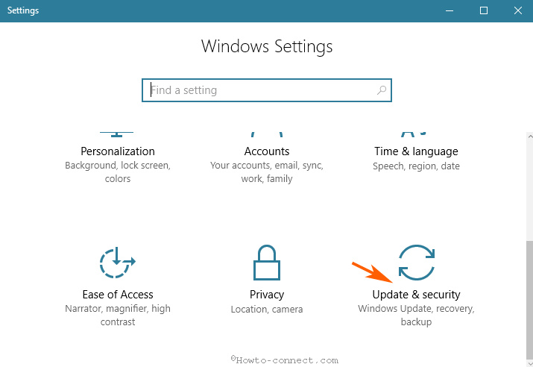533x367 pixels.
Task: Click the Accounts icon above its label
Action: pyautogui.click(x=267, y=134)
